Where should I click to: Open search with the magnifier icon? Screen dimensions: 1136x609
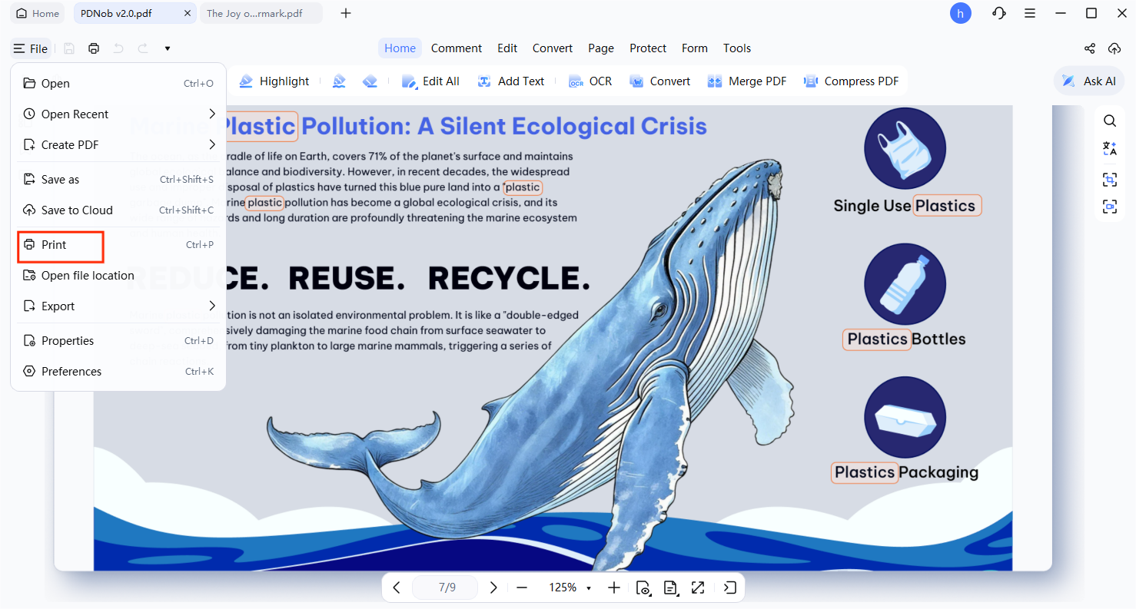click(x=1109, y=121)
